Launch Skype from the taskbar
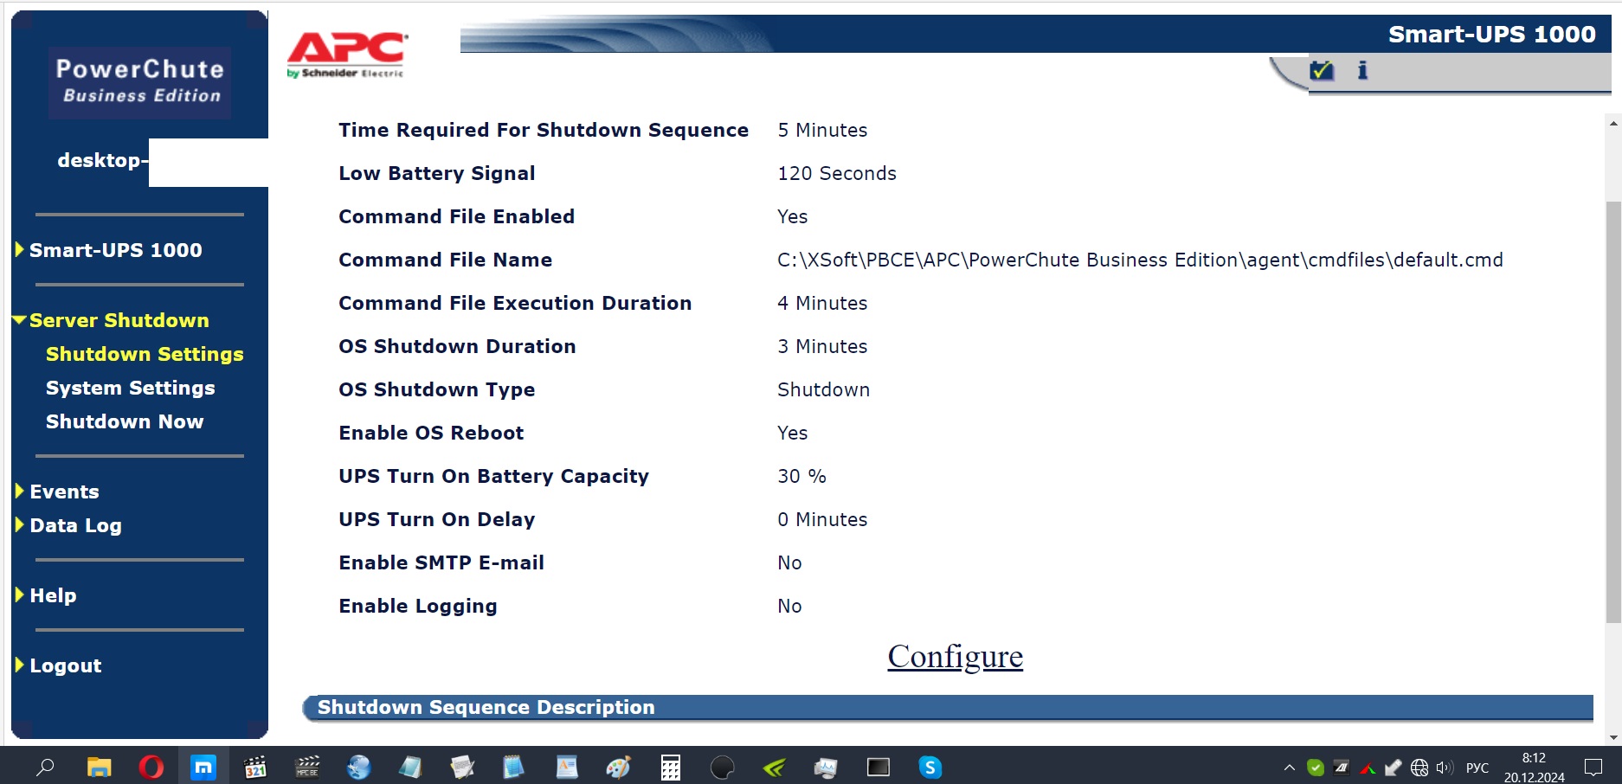 pos(930,767)
